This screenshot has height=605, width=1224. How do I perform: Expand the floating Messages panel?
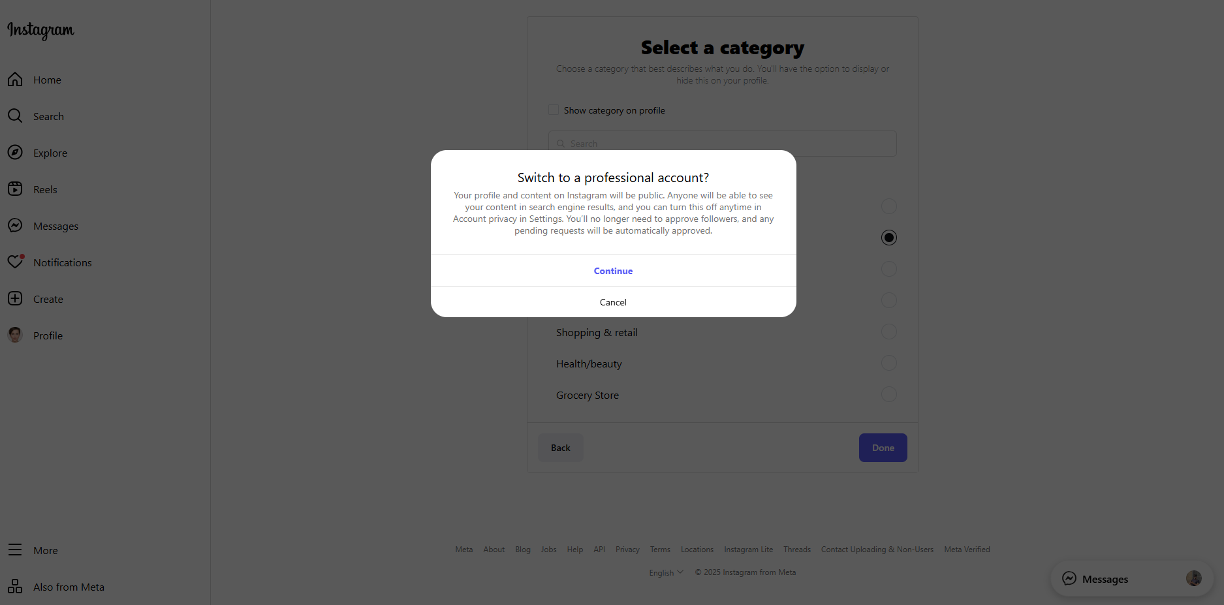pyautogui.click(x=1132, y=579)
